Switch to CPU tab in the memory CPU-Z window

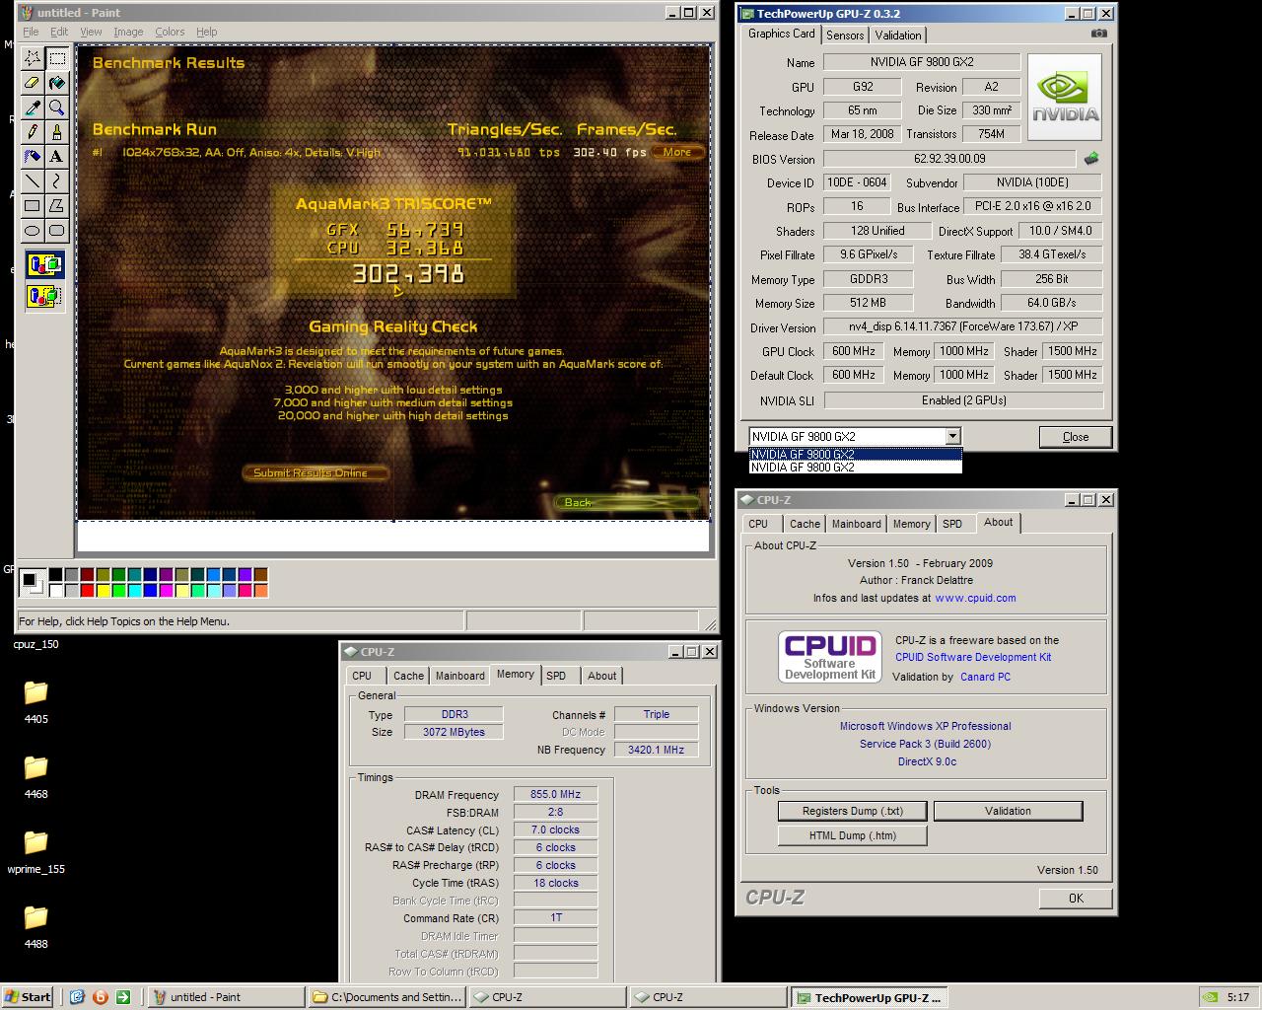(362, 676)
